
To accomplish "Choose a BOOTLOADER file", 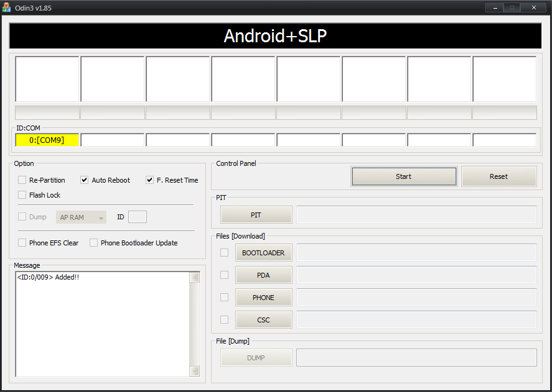I will [263, 253].
